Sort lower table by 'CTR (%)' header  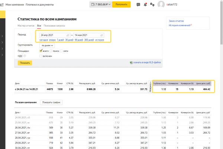(70, 112)
